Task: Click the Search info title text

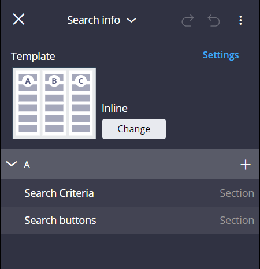Action: pyautogui.click(x=94, y=20)
